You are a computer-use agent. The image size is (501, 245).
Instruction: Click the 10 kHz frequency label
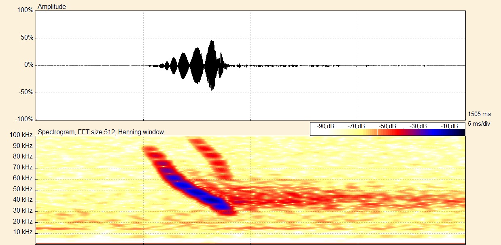tap(23, 232)
